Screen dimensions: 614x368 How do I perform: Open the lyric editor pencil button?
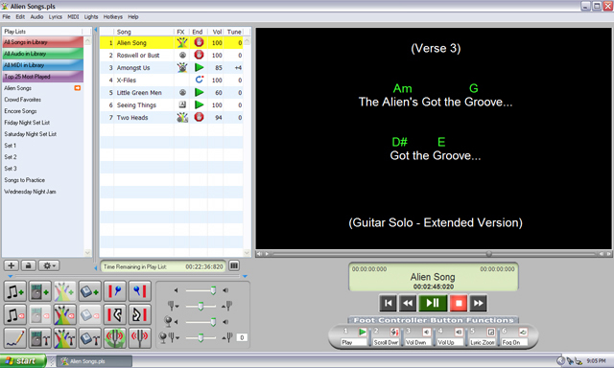coord(15,338)
